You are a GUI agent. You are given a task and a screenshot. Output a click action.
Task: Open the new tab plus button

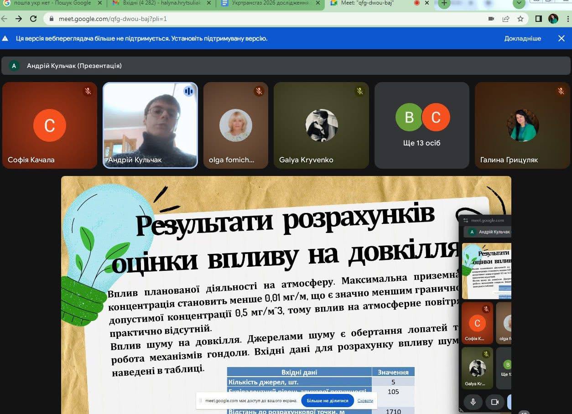[444, 3]
